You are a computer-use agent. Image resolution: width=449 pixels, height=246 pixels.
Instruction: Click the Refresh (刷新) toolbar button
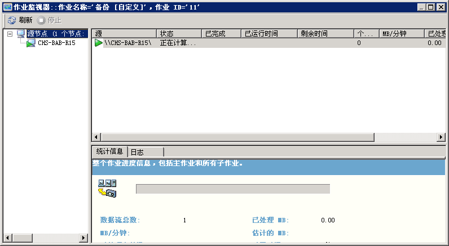(x=20, y=20)
